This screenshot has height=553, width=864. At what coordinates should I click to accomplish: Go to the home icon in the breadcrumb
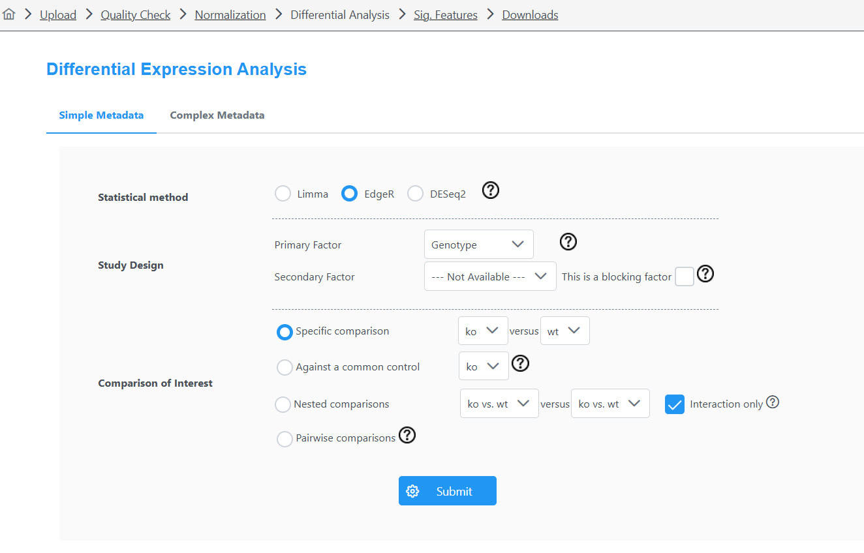pos(9,14)
